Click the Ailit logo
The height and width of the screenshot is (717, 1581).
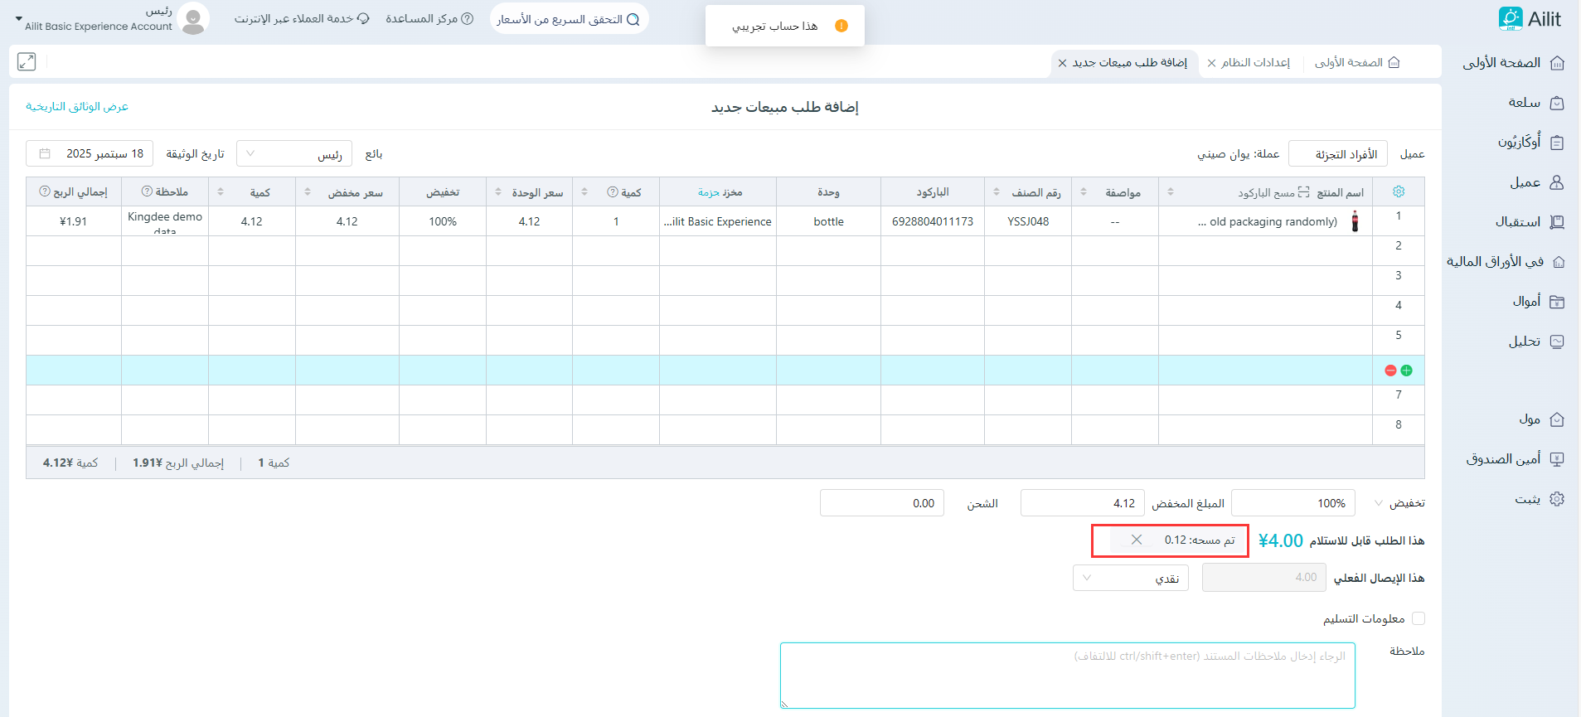pos(1530,19)
